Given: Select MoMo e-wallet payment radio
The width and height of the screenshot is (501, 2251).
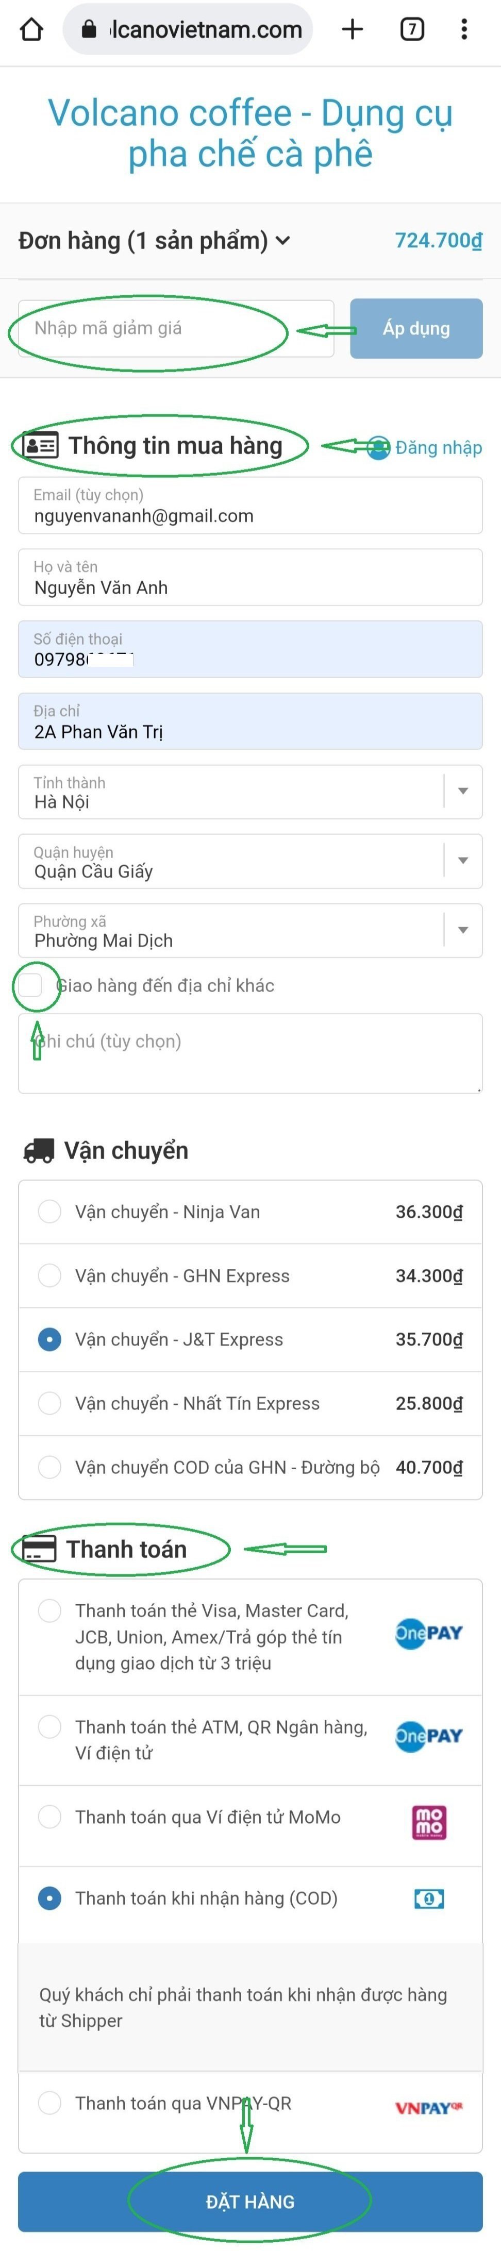Looking at the screenshot, I should pos(50,1818).
